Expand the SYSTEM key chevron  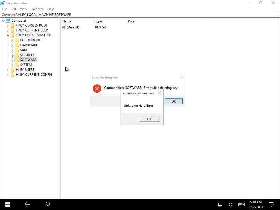click(x=12, y=65)
